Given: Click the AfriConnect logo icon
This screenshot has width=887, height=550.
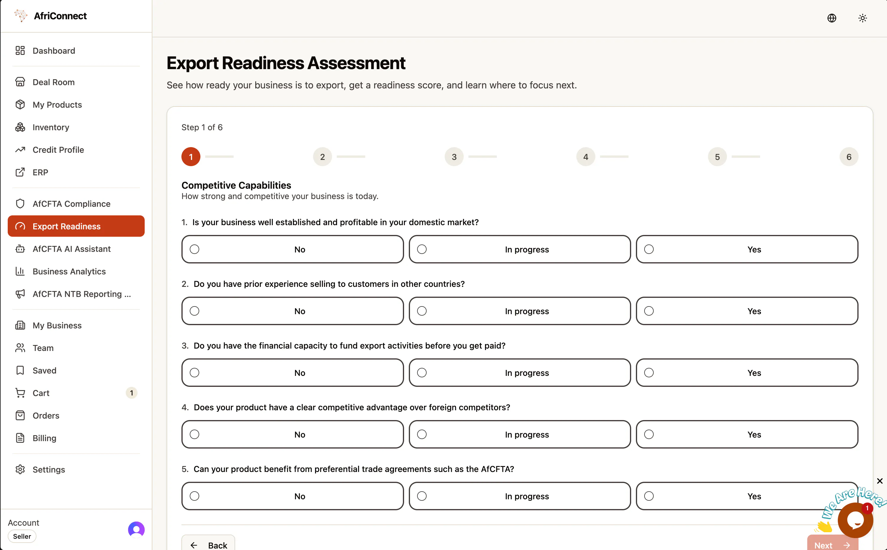Looking at the screenshot, I should pos(21,16).
